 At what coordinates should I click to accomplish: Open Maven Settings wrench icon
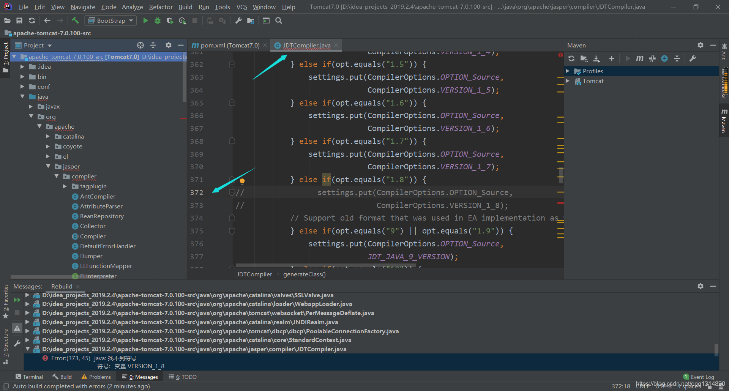pyautogui.click(x=693, y=58)
